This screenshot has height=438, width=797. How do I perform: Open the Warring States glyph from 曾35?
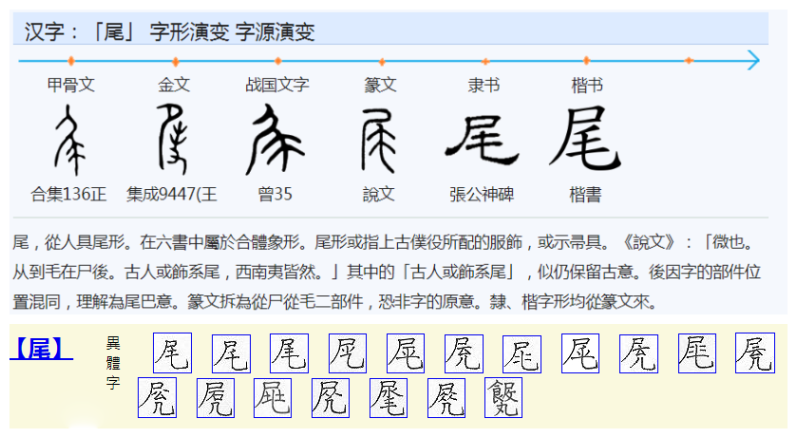point(275,140)
